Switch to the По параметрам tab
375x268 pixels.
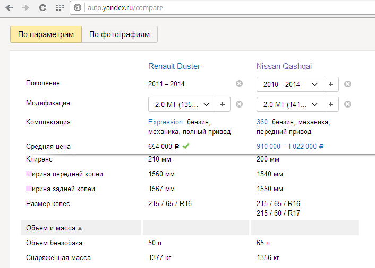(x=46, y=34)
